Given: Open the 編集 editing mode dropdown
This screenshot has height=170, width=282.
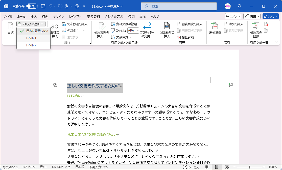Looking at the screenshot, I should point(252,16).
